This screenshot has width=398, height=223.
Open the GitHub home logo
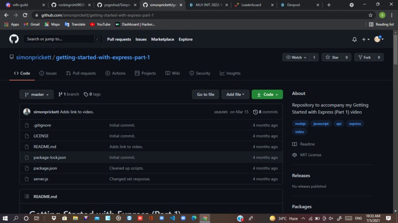14,39
